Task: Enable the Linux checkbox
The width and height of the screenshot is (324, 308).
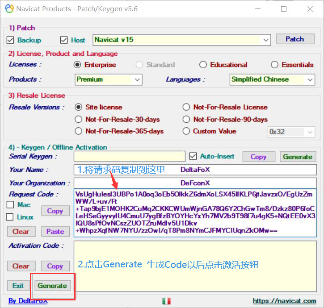Action: [10, 217]
